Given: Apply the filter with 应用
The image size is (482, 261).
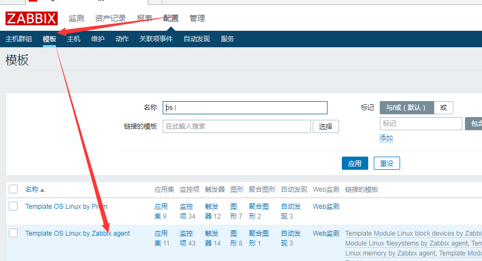Looking at the screenshot, I should [355, 163].
